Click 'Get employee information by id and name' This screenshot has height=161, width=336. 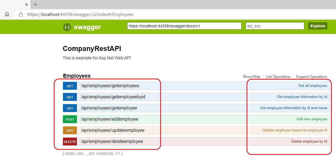point(294,108)
